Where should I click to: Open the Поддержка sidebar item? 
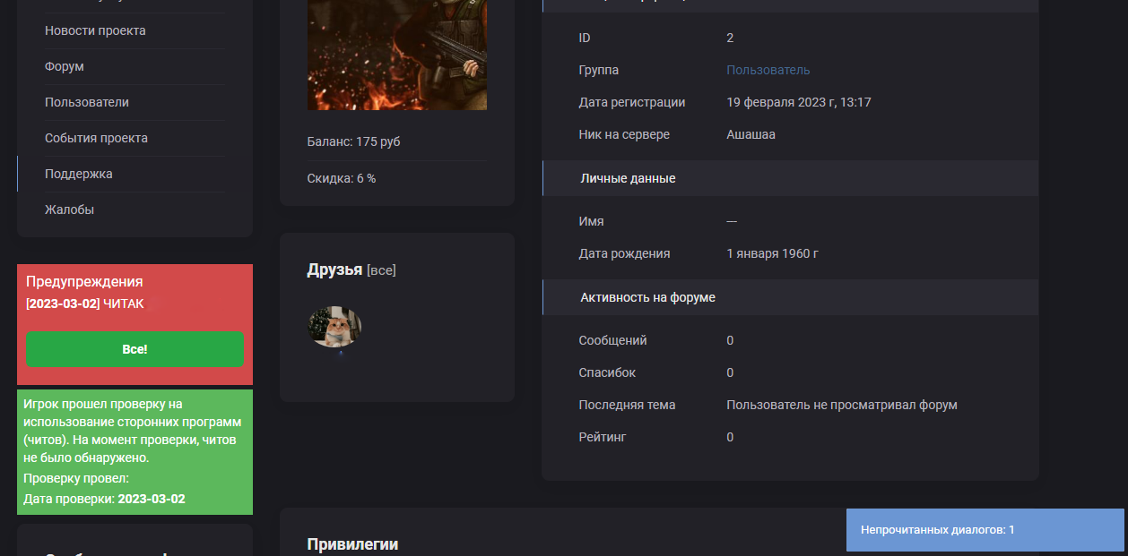click(x=79, y=174)
